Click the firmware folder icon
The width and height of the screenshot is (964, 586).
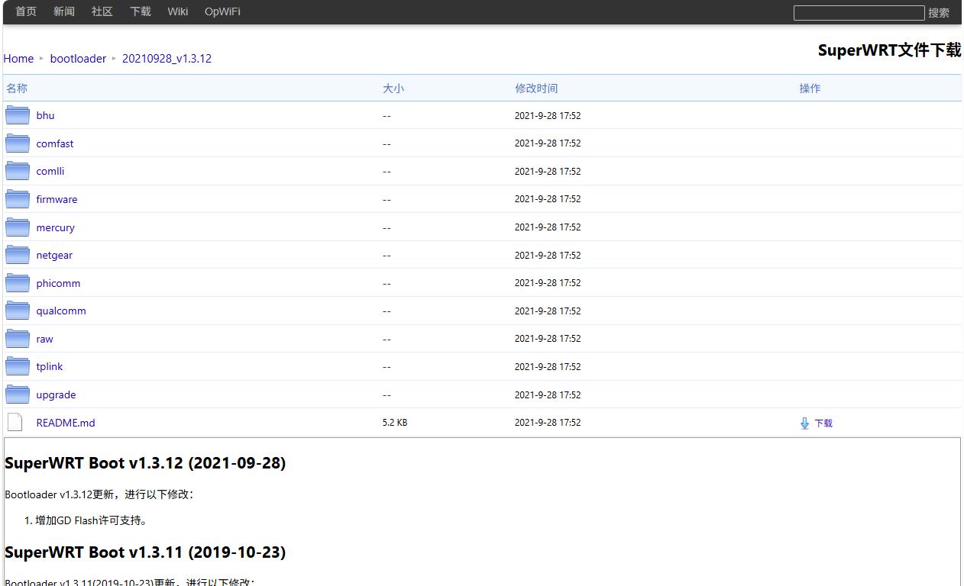[x=18, y=199]
